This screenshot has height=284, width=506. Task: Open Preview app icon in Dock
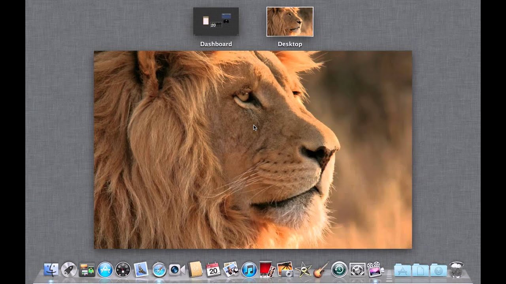(x=231, y=270)
